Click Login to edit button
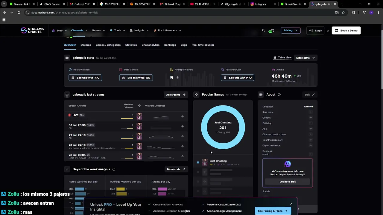Image resolution: width=383 pixels, height=215 pixels. (x=288, y=182)
